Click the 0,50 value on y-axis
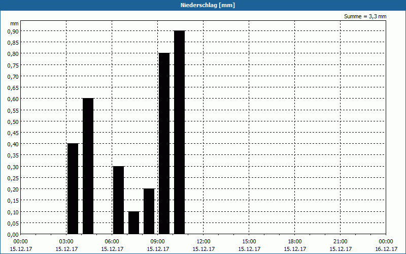The height and width of the screenshot is (254, 406). point(12,121)
